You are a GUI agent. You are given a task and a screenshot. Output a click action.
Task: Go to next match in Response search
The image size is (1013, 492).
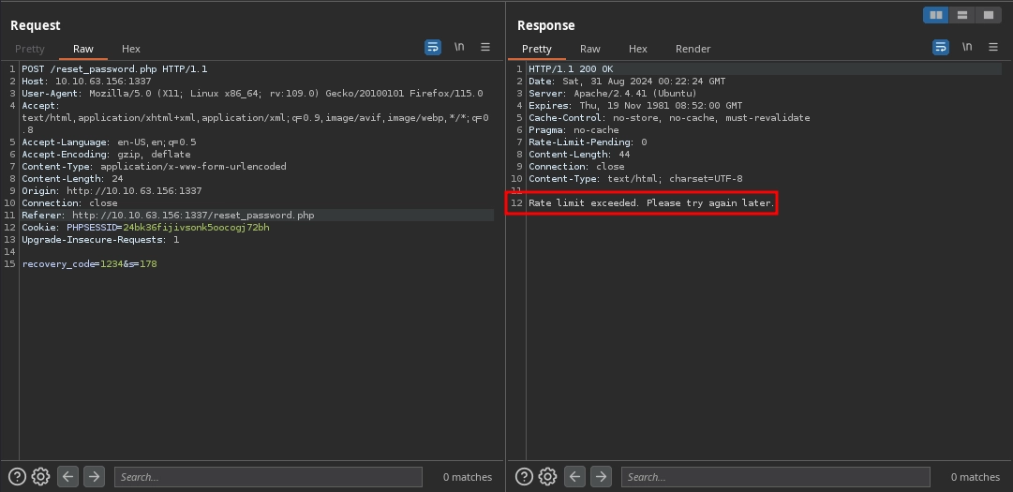pos(601,476)
